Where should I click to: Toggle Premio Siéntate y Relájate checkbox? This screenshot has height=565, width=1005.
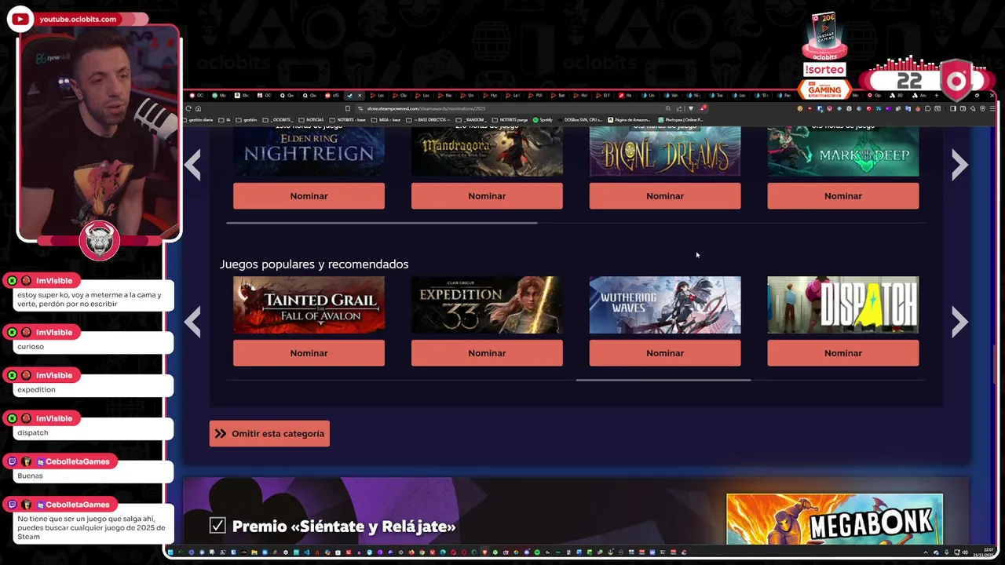(217, 526)
